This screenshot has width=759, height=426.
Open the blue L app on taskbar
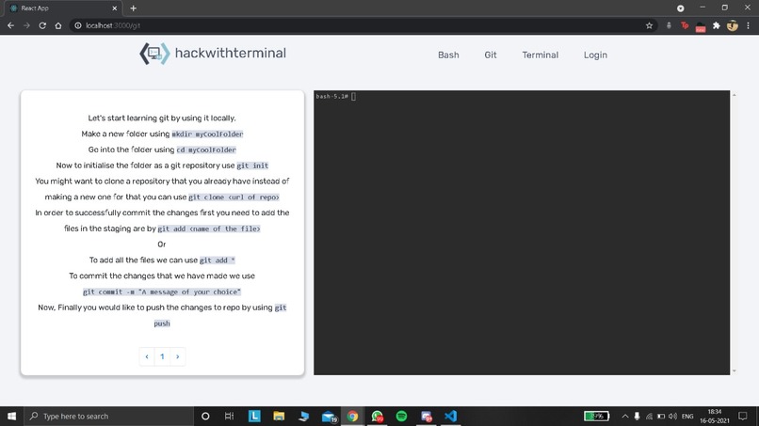click(x=254, y=416)
